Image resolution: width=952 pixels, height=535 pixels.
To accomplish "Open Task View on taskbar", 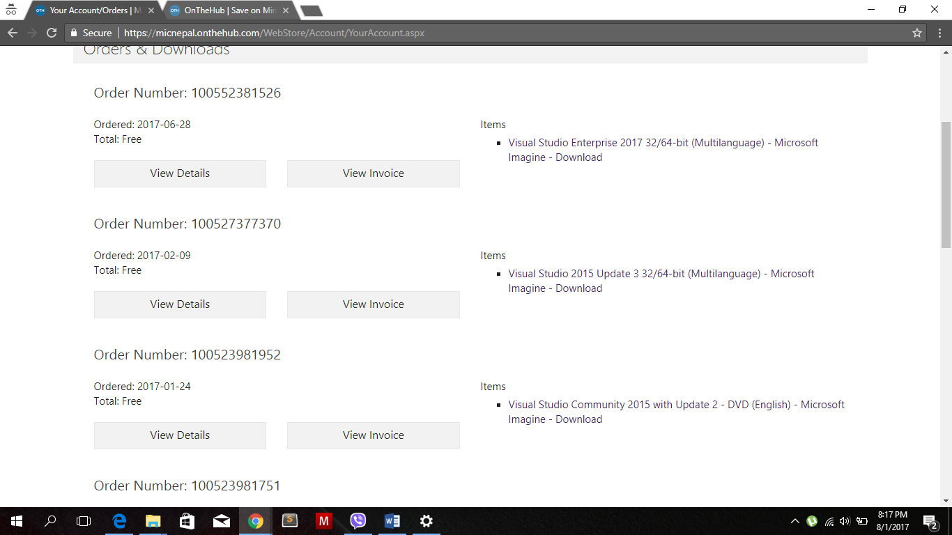I will click(x=84, y=521).
